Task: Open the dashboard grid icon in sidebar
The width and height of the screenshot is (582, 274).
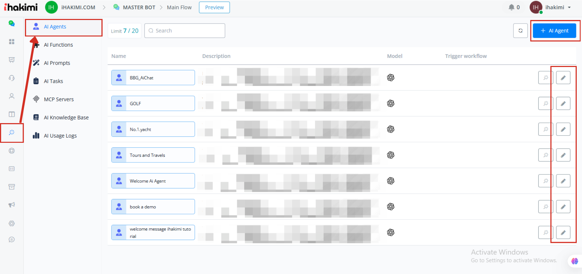Action: [12, 42]
